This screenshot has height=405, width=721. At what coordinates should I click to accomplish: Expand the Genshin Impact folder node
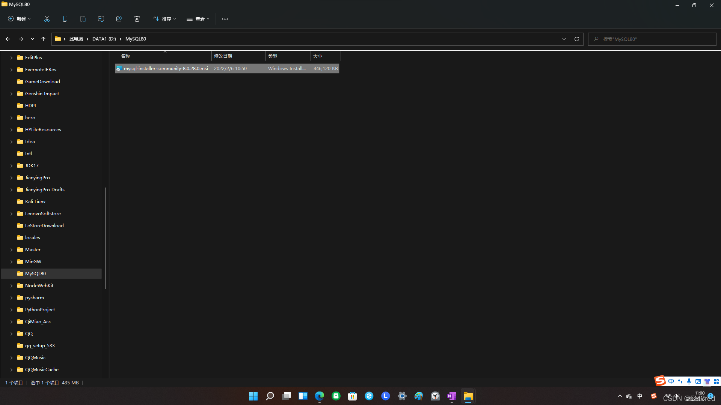(11, 94)
